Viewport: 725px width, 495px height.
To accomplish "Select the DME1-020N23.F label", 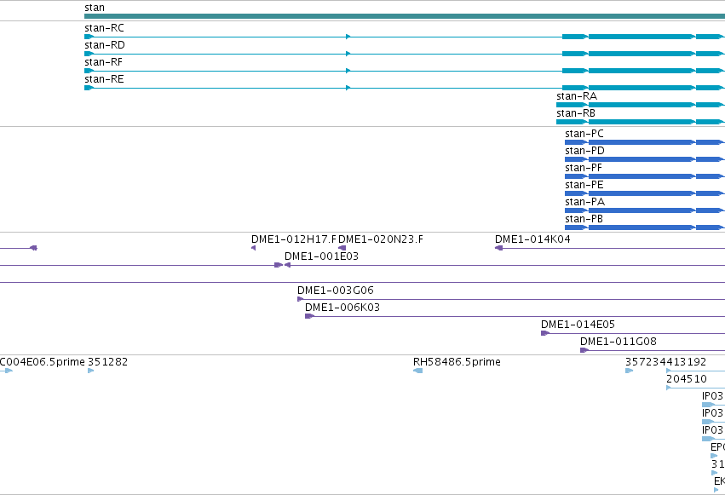I will tap(381, 239).
